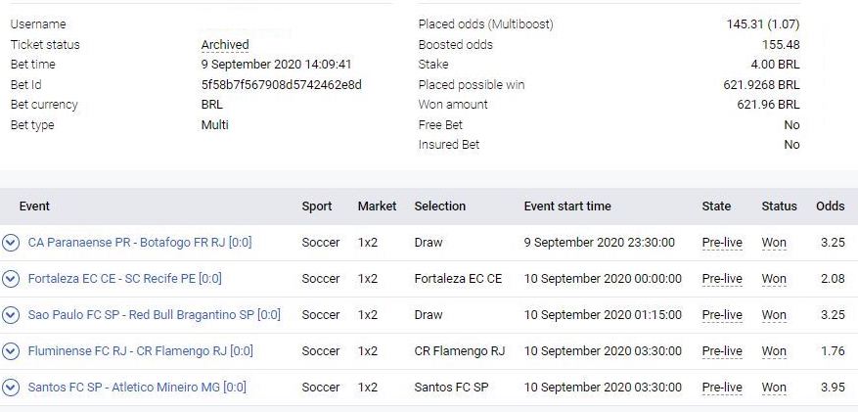This screenshot has height=412, width=858.
Task: Sort by Event start time column header
Action: click(567, 206)
